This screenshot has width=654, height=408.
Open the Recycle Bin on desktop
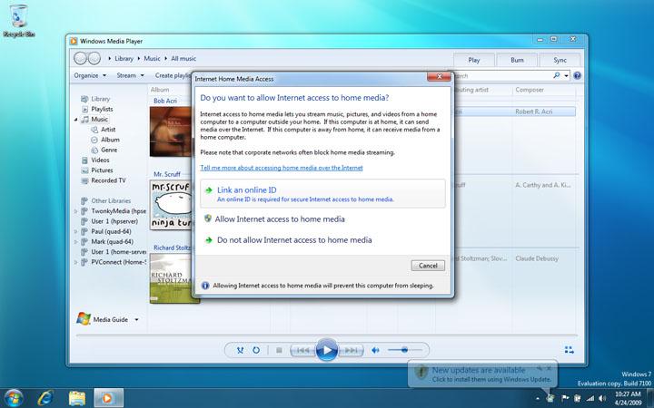tap(19, 21)
